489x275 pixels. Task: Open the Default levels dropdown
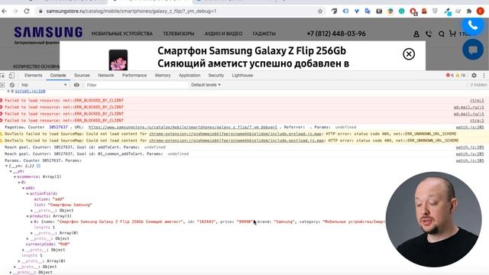(x=206, y=85)
